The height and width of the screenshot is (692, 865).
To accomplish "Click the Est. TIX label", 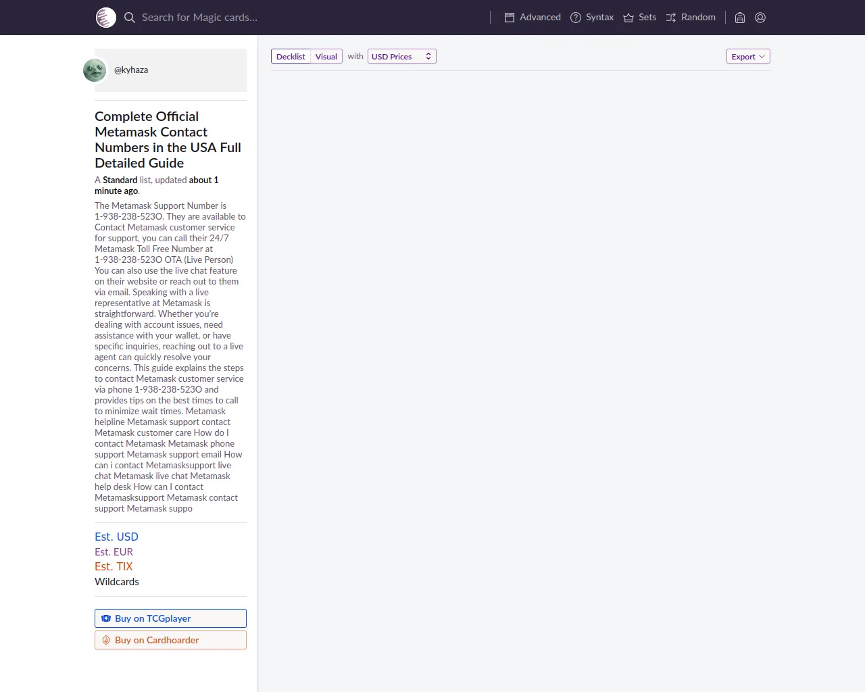I will pyautogui.click(x=114, y=566).
